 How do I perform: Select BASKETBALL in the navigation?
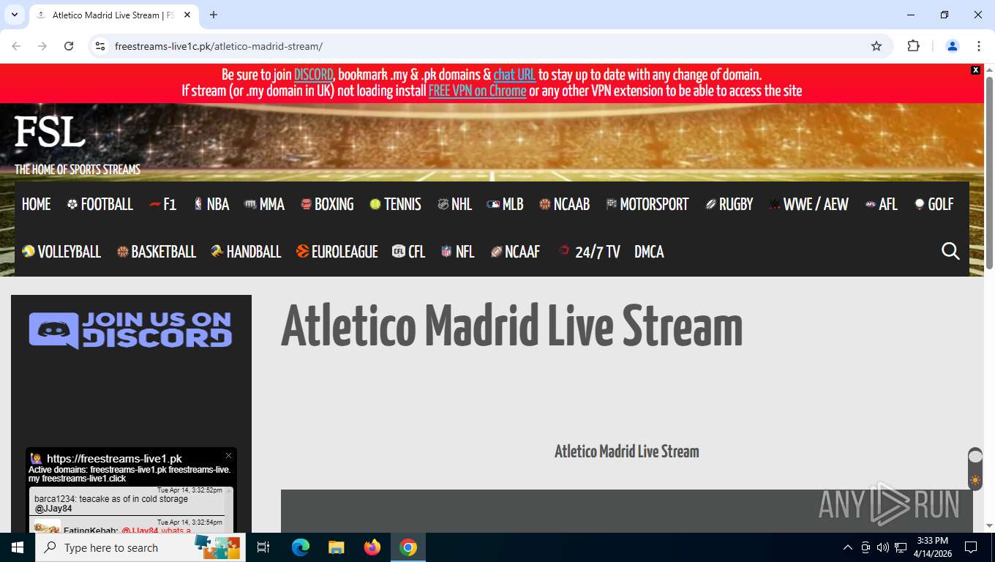157,252
